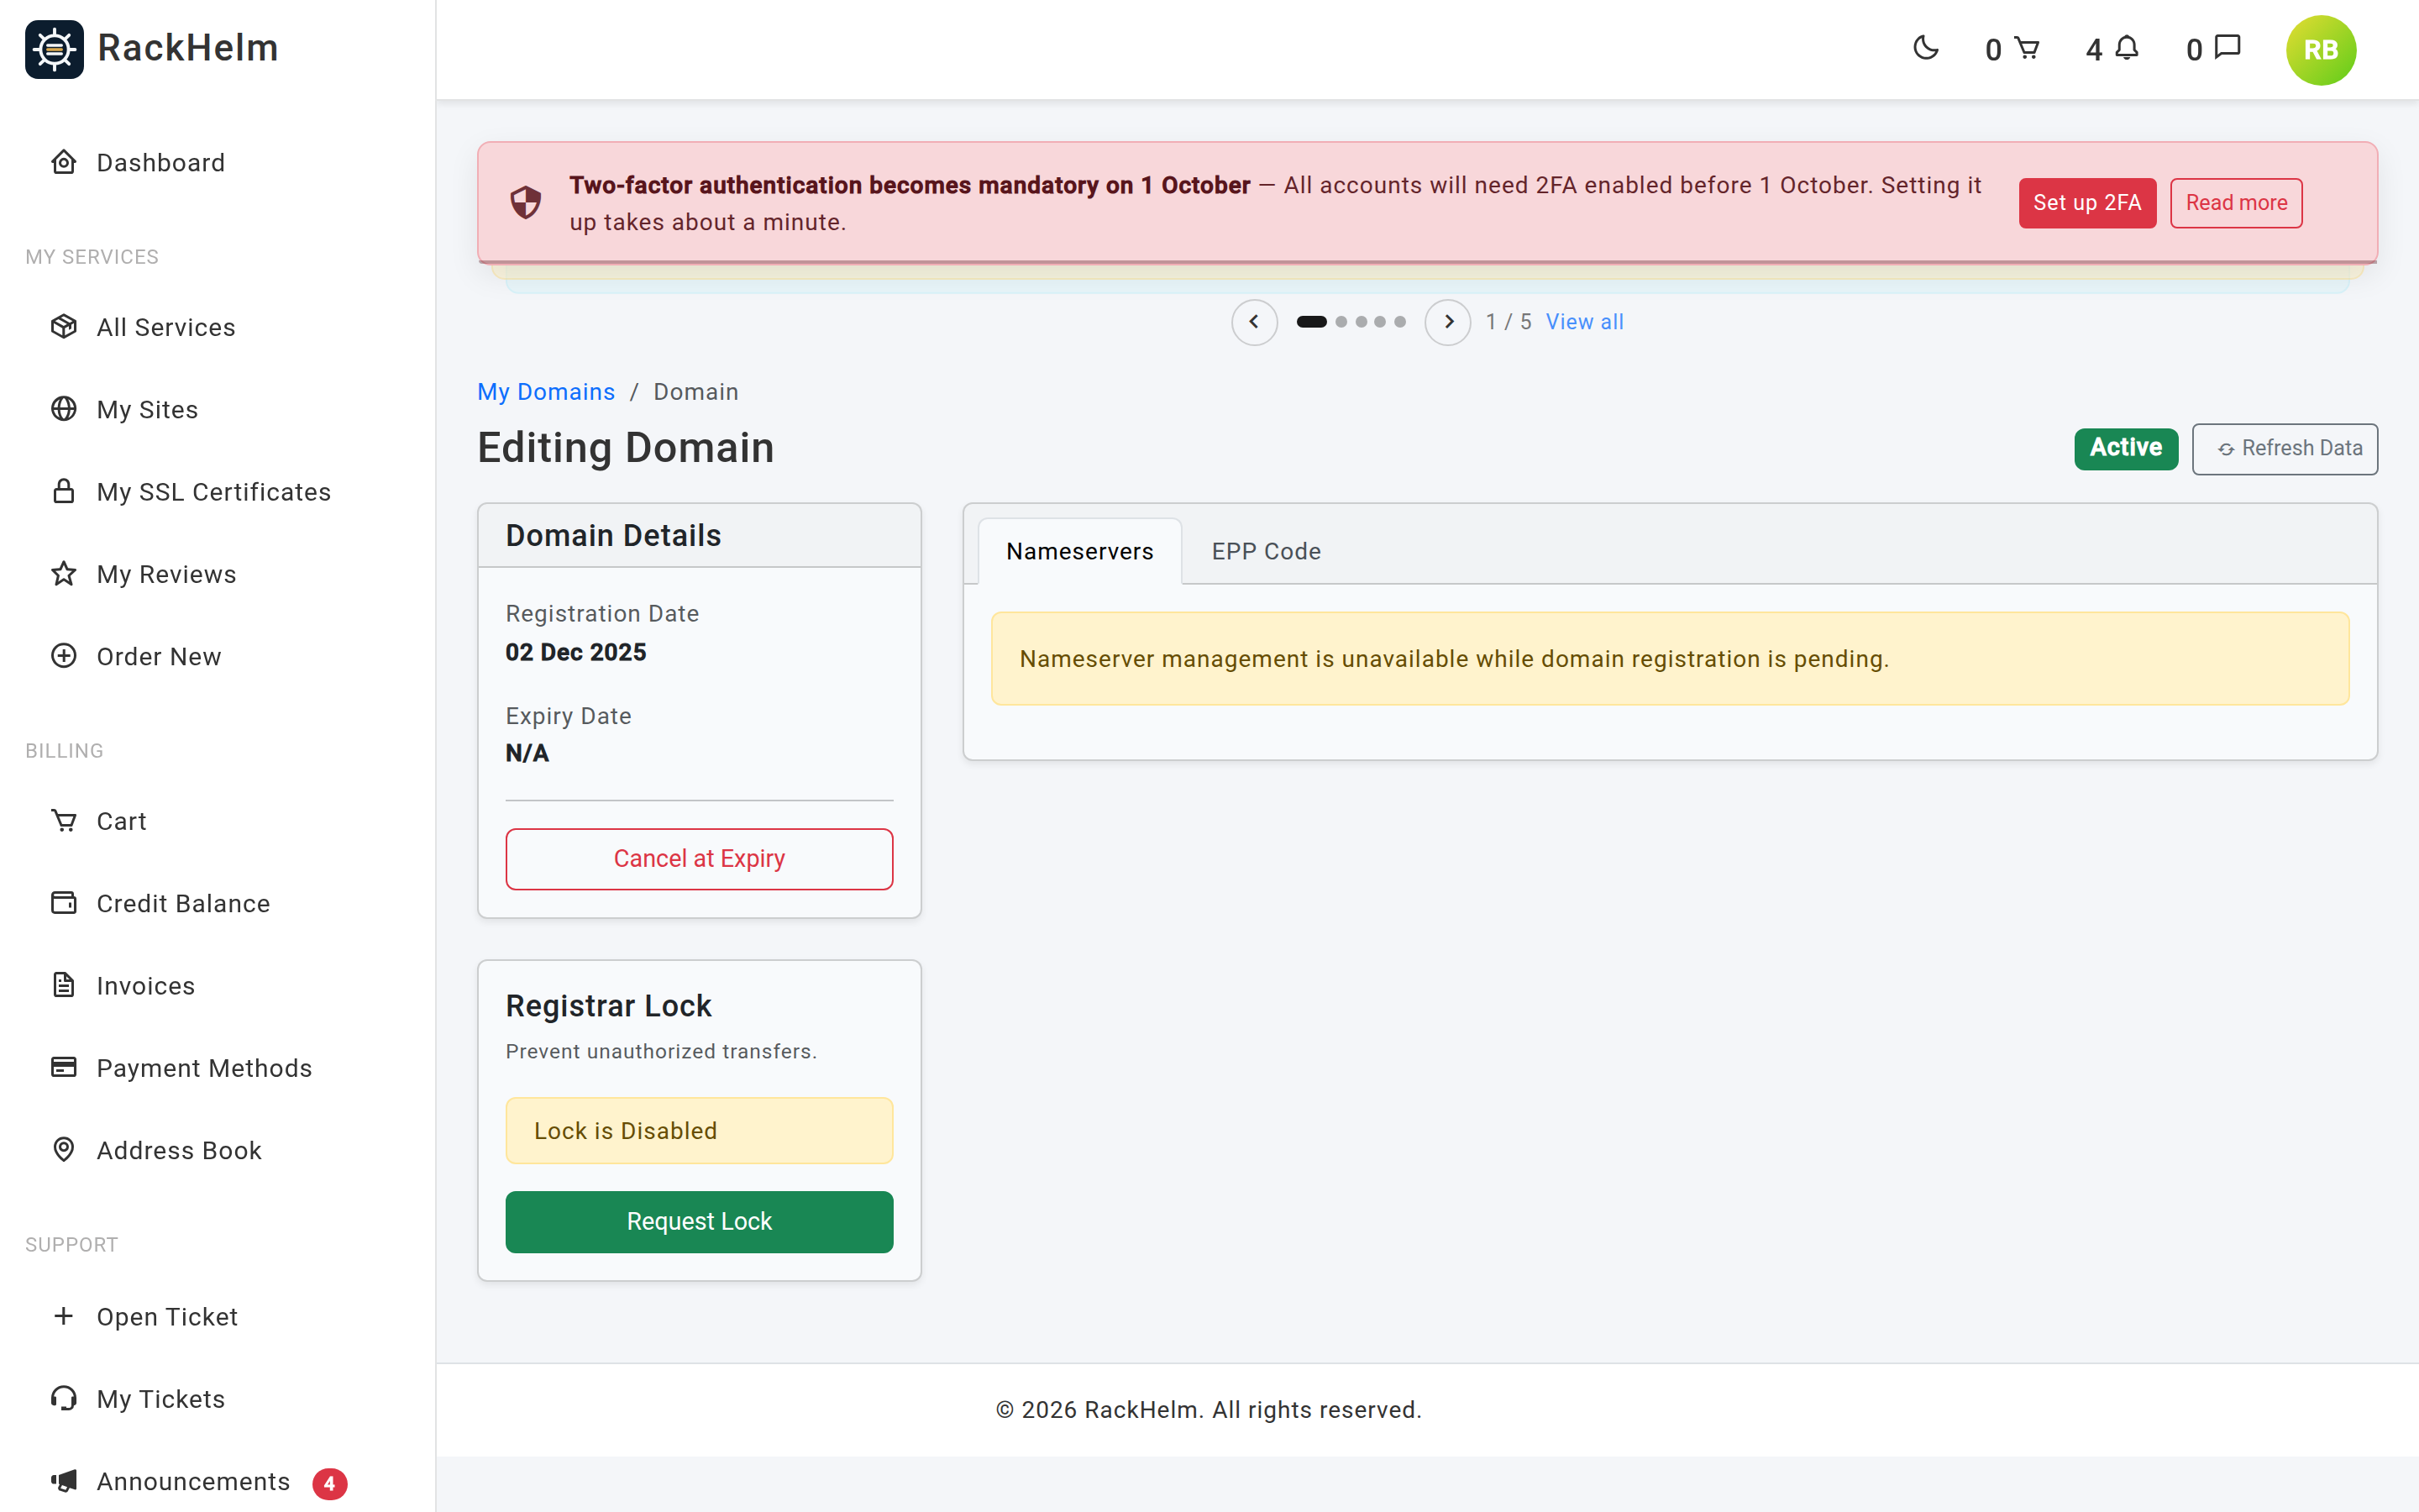The image size is (2419, 1512).
Task: Go to previous announcement arrow
Action: click(1253, 322)
